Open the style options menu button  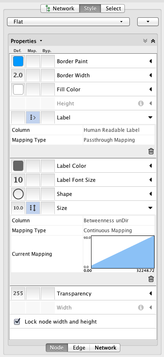tap(148, 22)
